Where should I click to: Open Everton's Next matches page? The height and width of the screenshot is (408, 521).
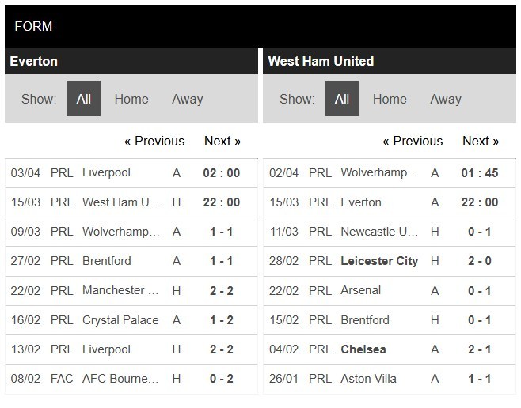point(222,141)
